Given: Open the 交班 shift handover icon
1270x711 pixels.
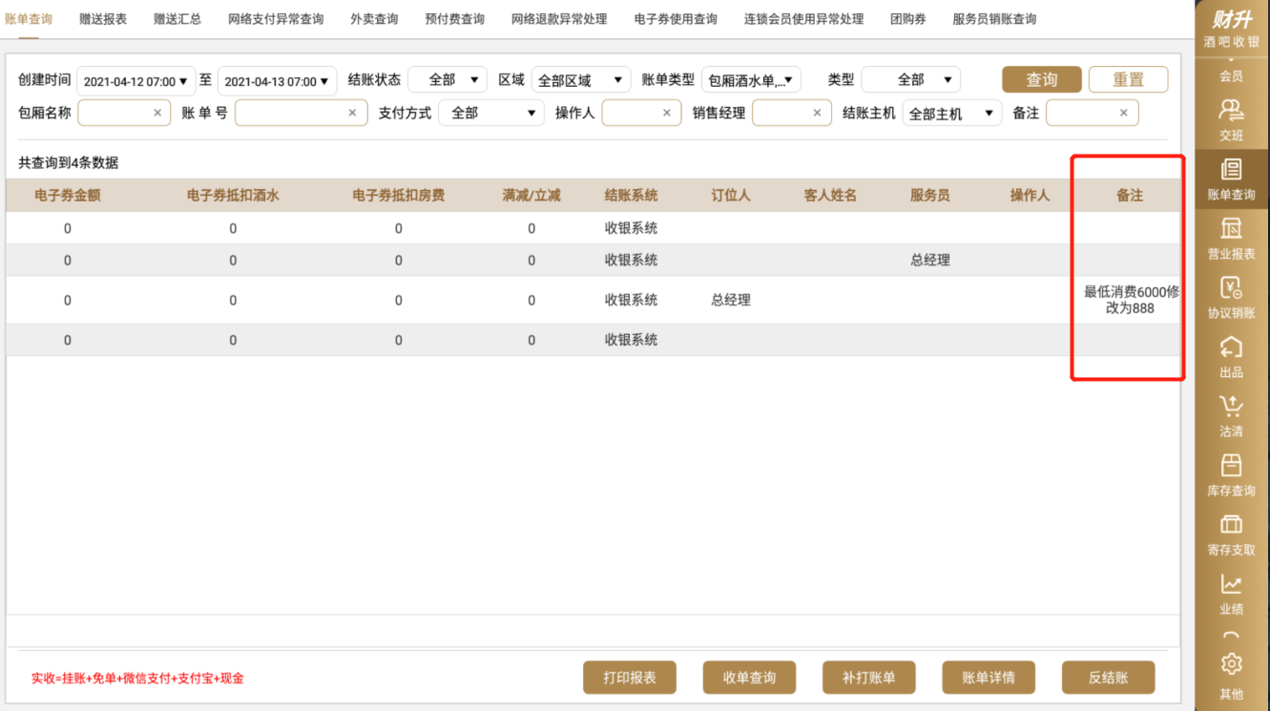Looking at the screenshot, I should [1231, 110].
